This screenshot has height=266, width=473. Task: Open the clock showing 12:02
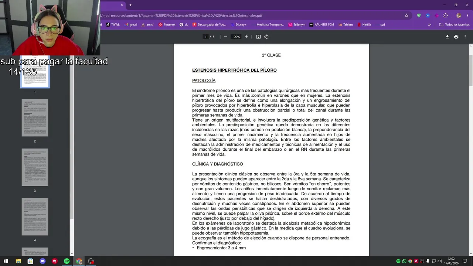[x=451, y=261]
